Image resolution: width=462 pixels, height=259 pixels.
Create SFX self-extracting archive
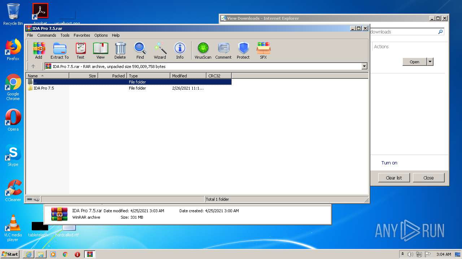pyautogui.click(x=263, y=50)
